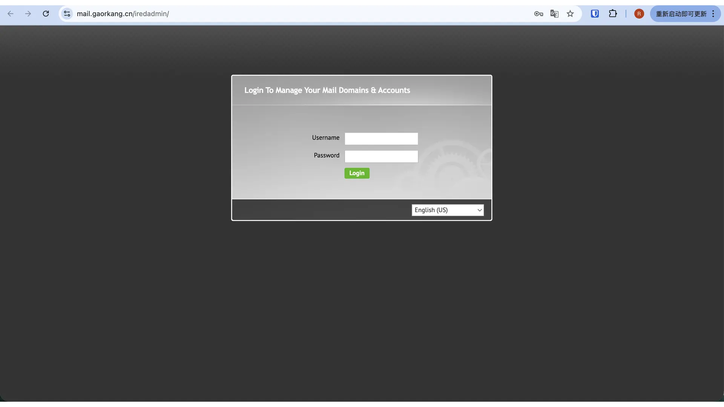
Task: Open the extensions puzzle icon
Action: coord(613,14)
